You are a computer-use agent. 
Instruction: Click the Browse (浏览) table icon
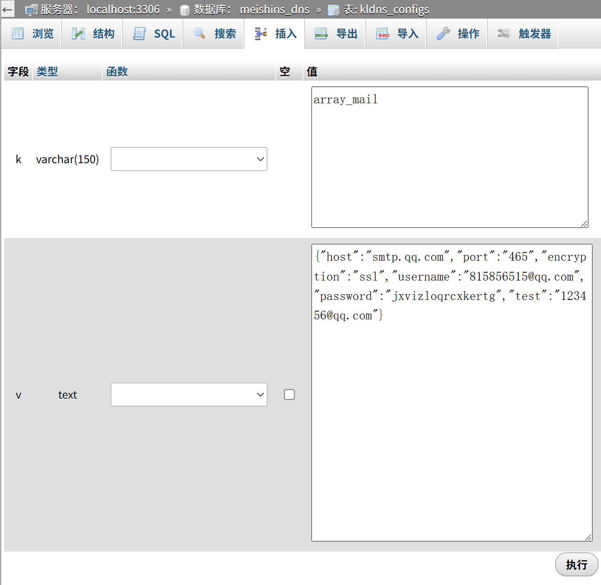(x=18, y=33)
